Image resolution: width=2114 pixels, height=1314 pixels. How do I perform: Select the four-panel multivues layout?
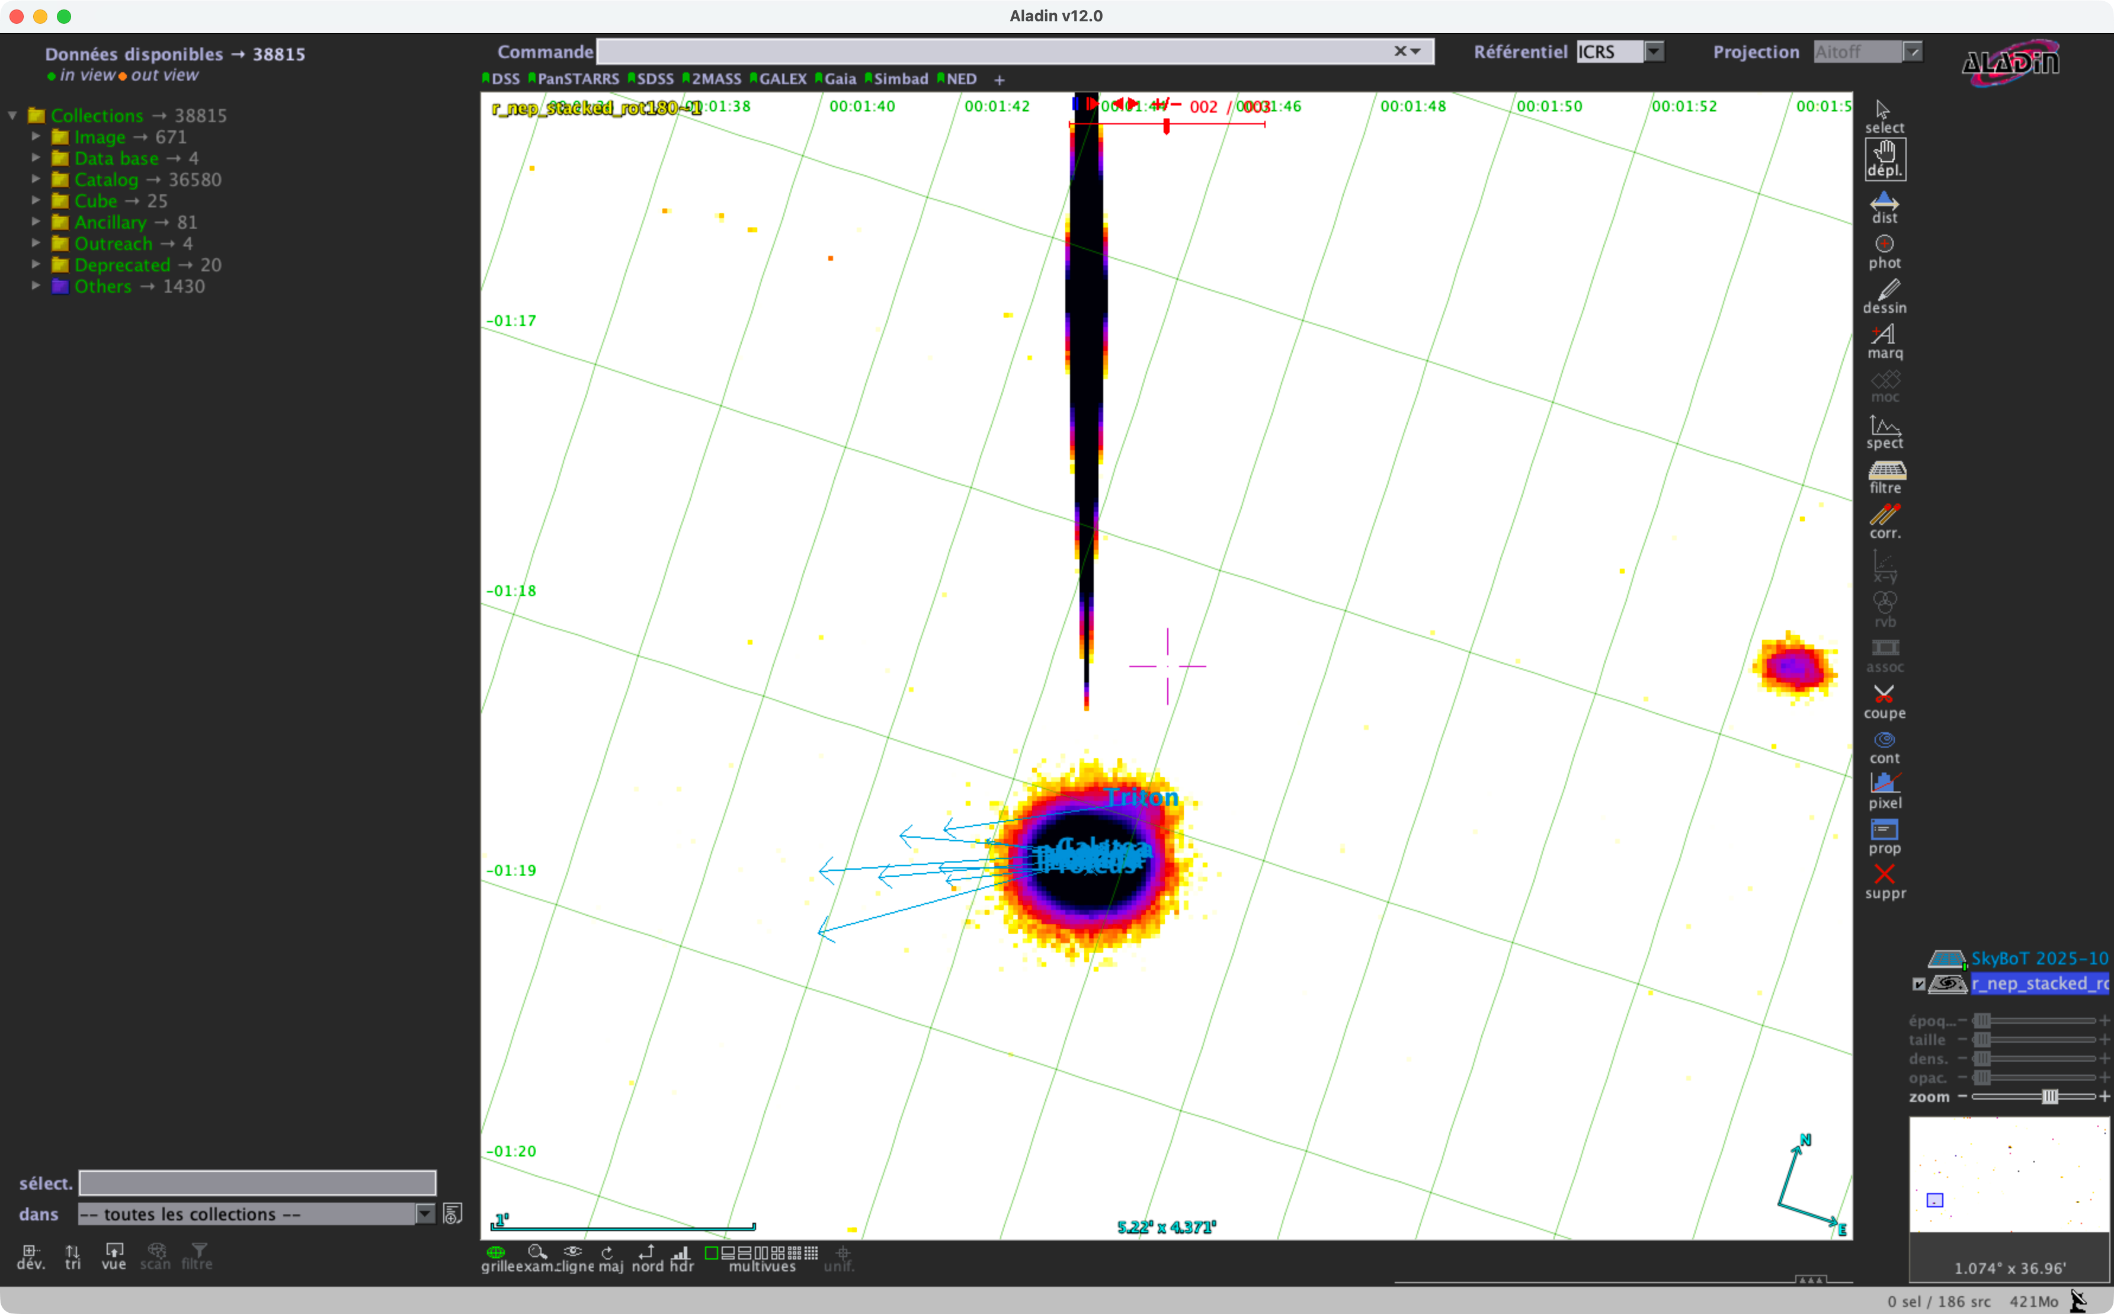tap(778, 1253)
